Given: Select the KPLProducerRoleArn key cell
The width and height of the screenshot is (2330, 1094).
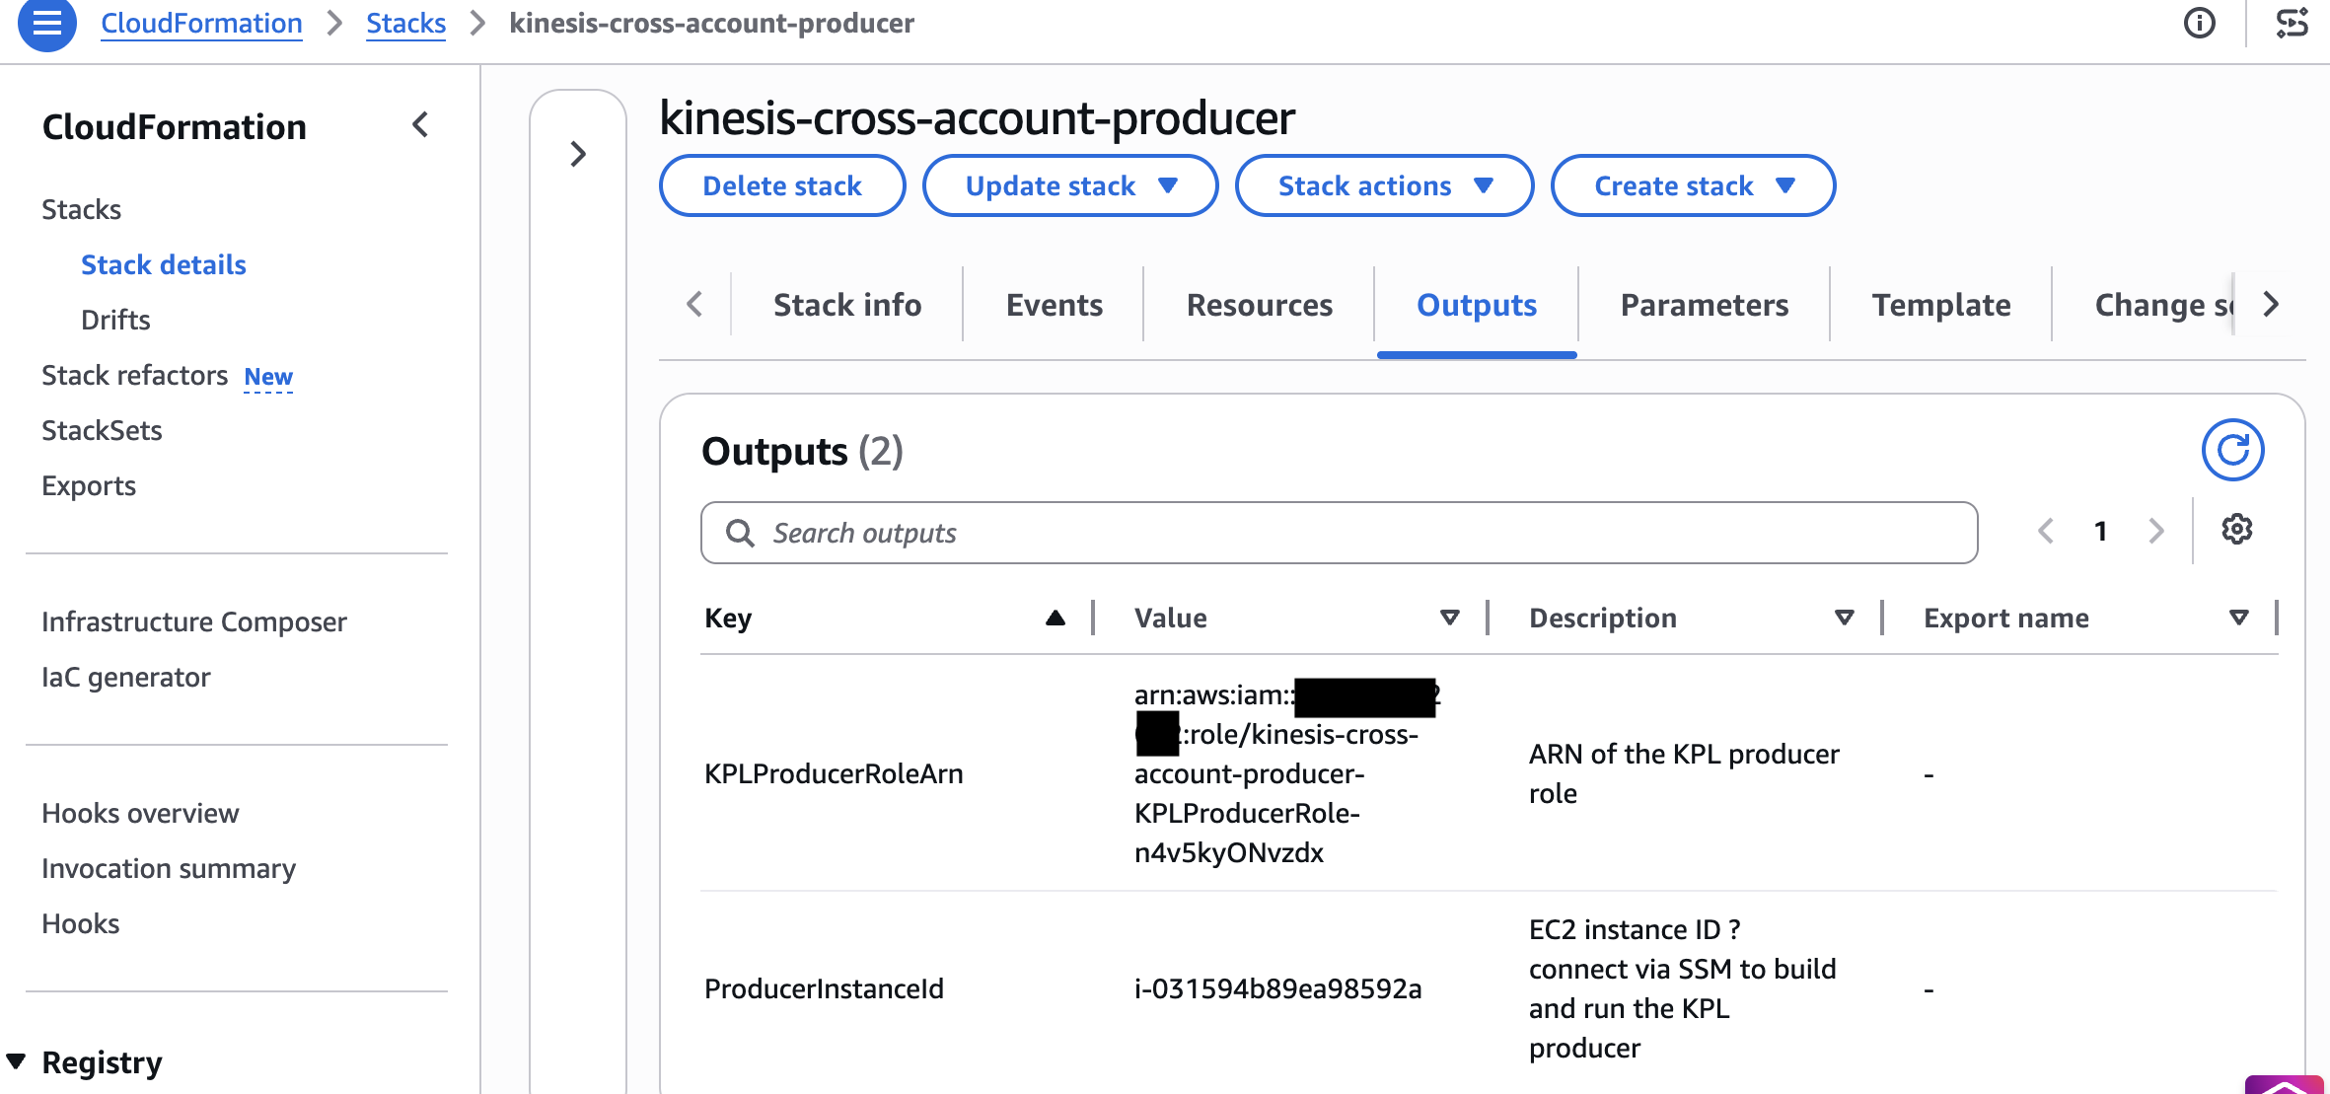Looking at the screenshot, I should click(834, 773).
